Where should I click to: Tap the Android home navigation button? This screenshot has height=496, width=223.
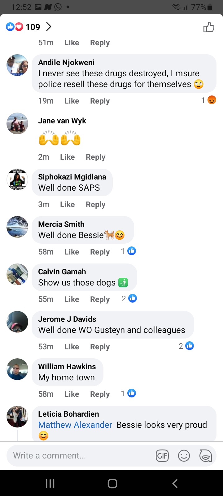point(112,483)
